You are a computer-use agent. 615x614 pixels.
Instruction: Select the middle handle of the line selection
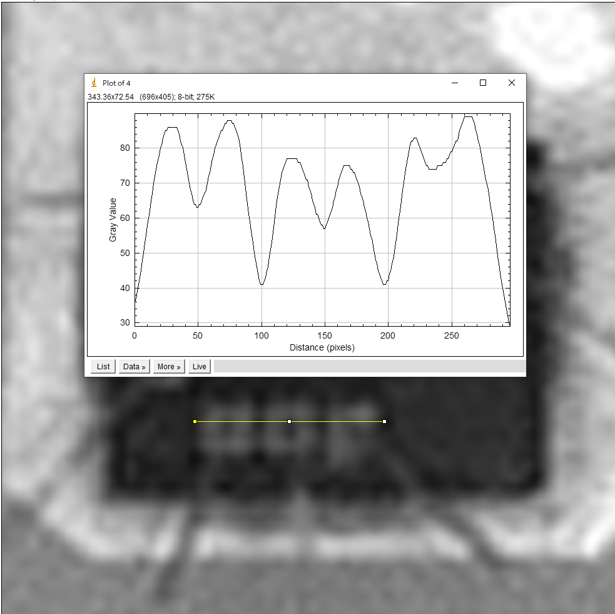click(x=290, y=421)
